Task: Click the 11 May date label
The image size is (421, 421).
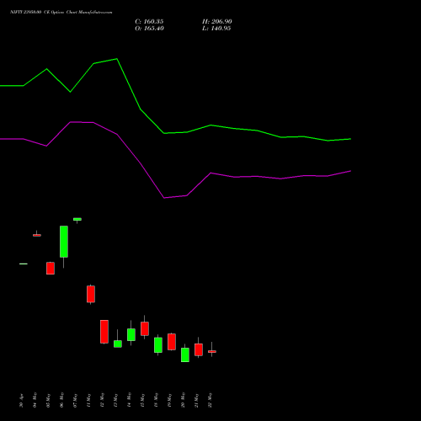Action: [x=89, y=401]
